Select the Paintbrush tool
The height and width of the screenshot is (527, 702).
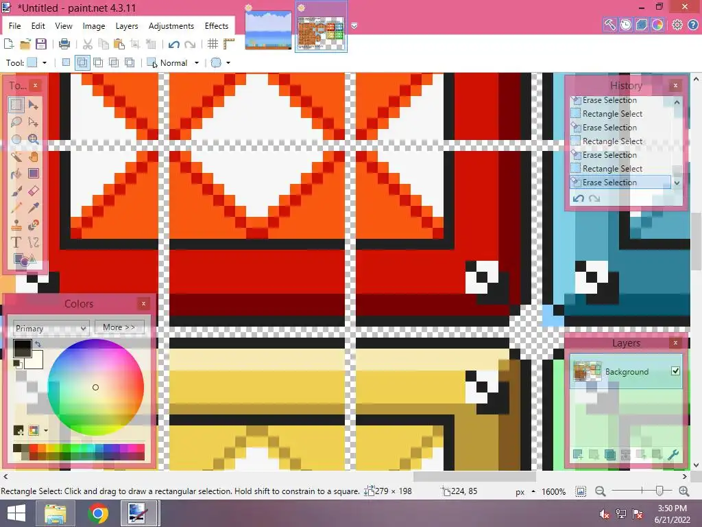tap(16, 191)
